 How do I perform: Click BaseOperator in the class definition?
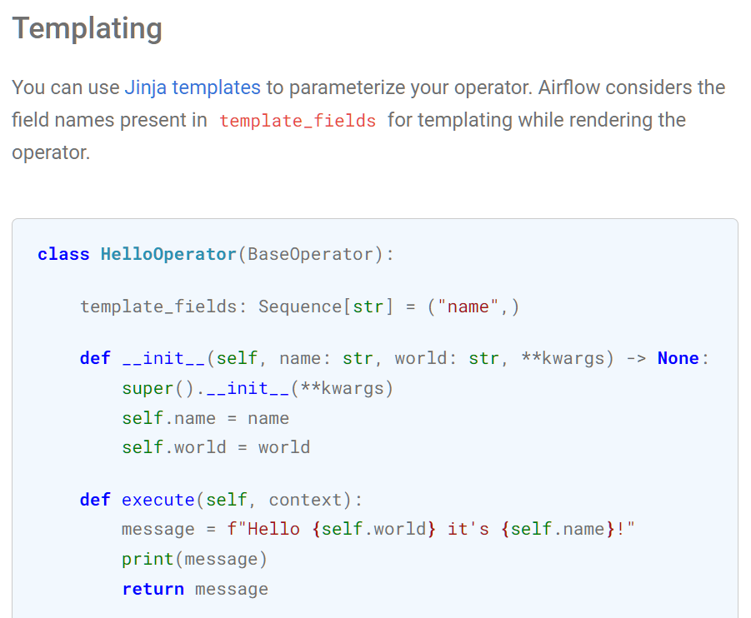tap(310, 254)
